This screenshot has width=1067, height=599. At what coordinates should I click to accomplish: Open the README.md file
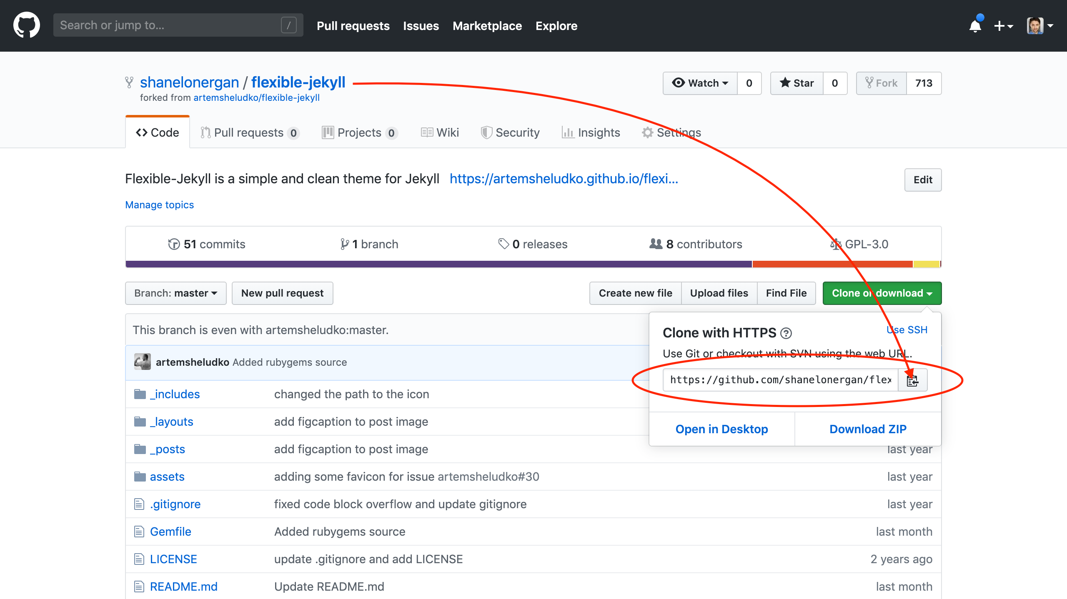(x=183, y=586)
